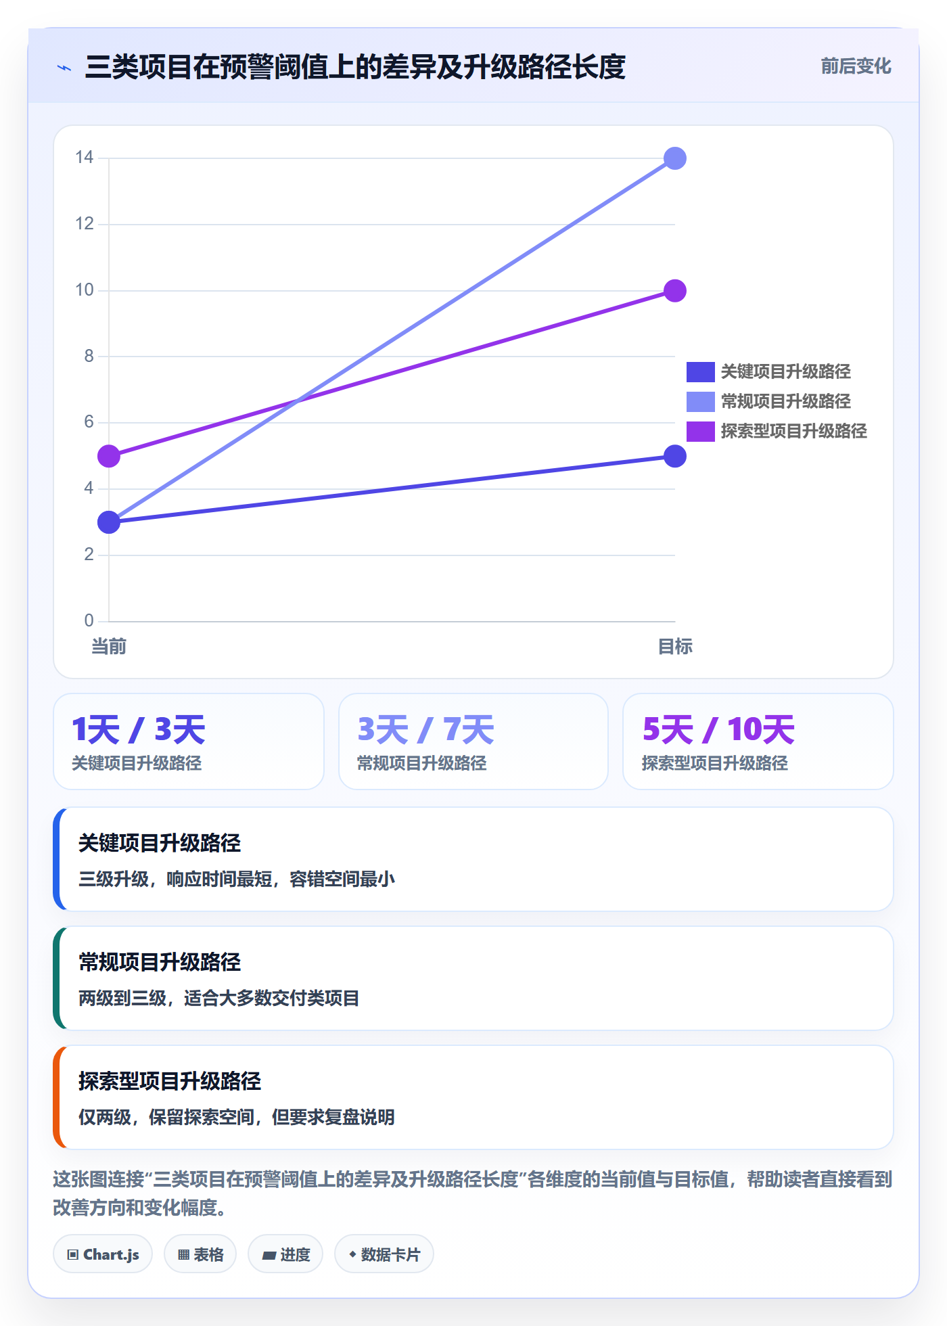Click the purple 当前 data point at value 5
The image size is (947, 1326).
click(109, 456)
